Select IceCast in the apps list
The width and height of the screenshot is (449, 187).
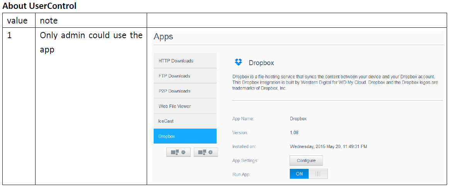(185, 121)
